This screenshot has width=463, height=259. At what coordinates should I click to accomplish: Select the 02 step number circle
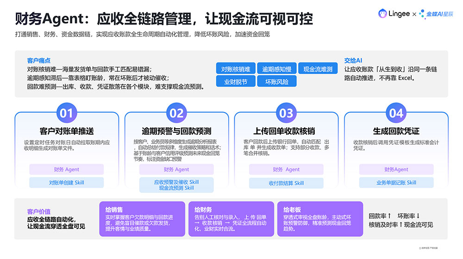tap(176, 113)
